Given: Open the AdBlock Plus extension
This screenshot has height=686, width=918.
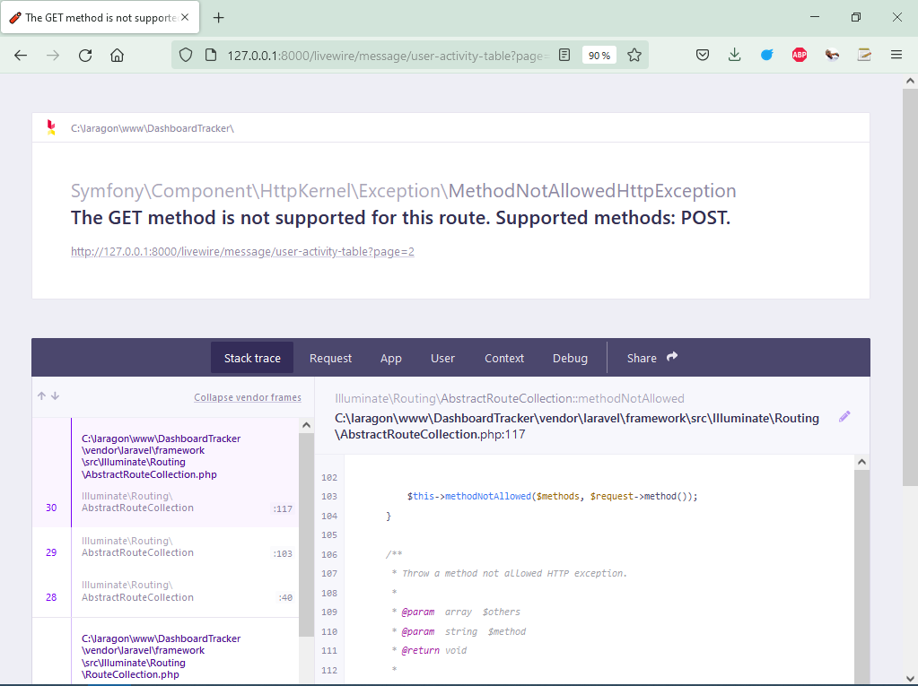Looking at the screenshot, I should tap(800, 56).
